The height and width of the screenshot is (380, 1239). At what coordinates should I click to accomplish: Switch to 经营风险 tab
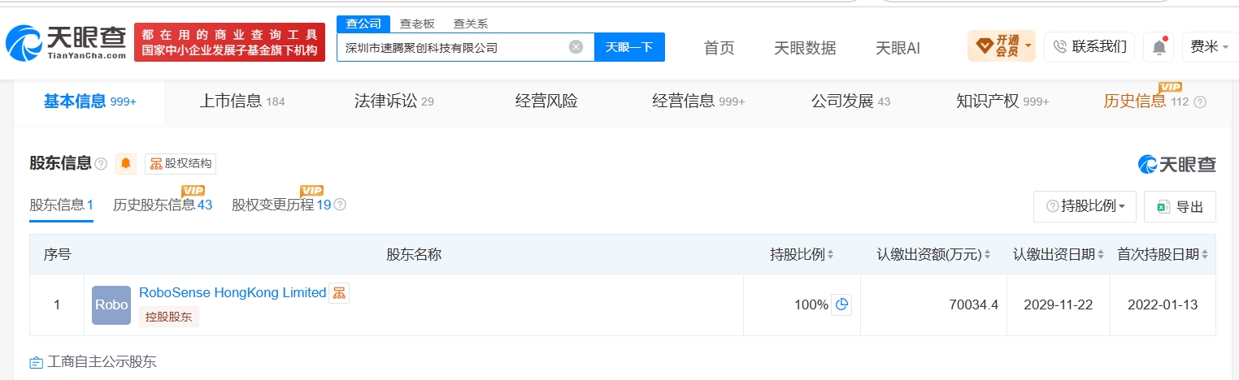(546, 101)
